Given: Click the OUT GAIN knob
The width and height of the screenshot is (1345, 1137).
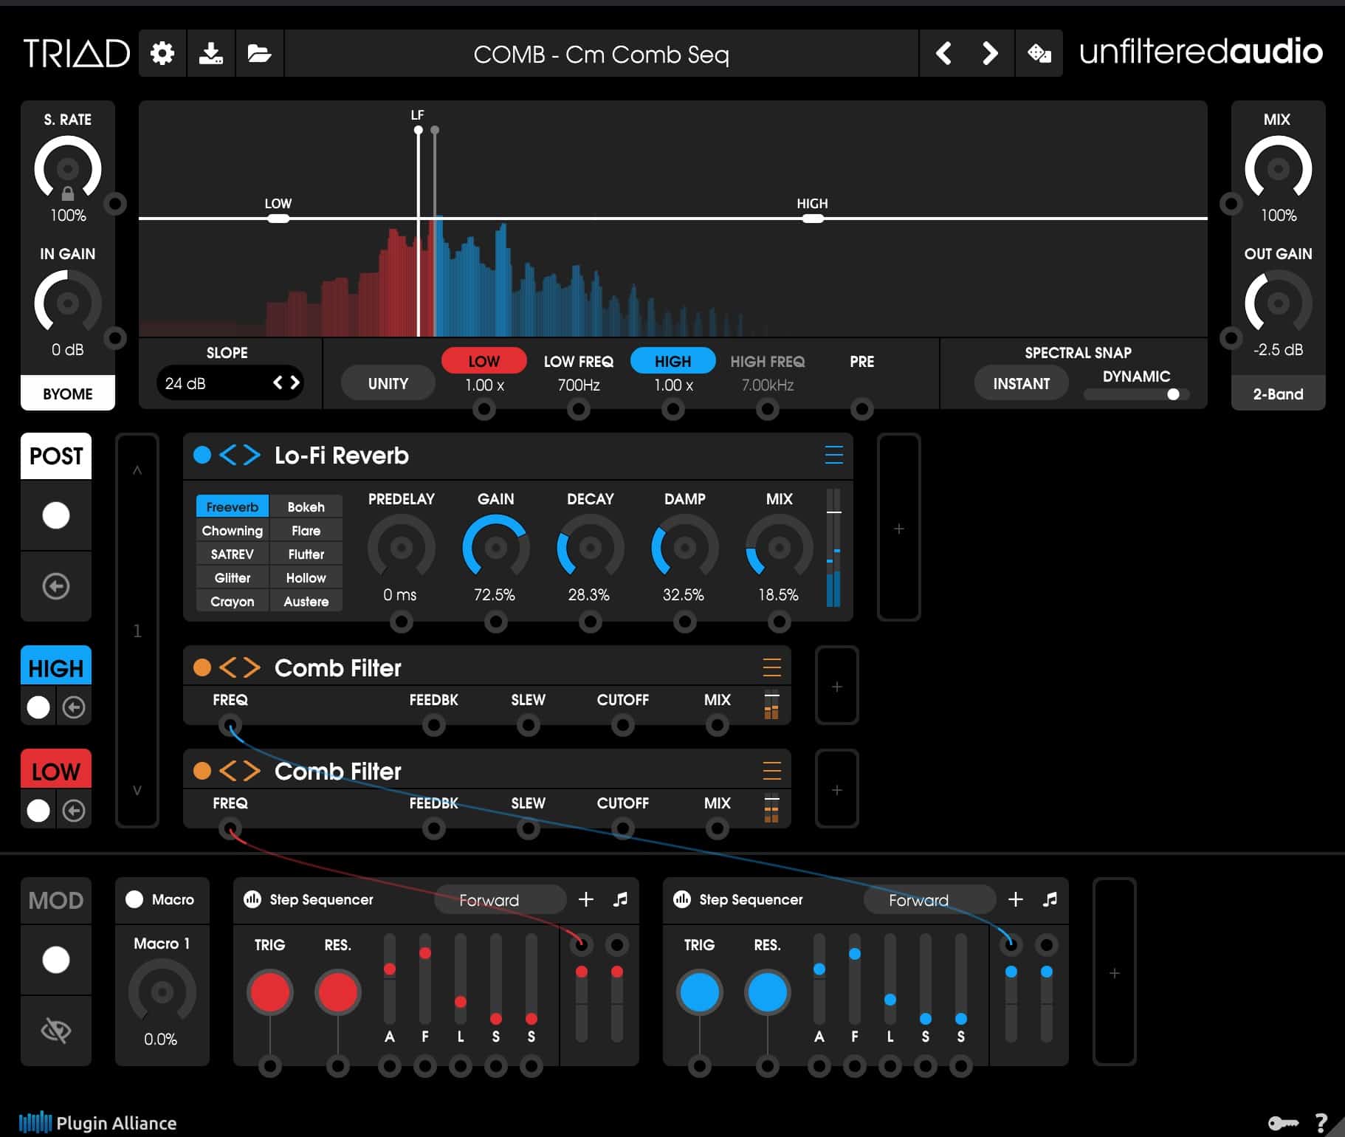Looking at the screenshot, I should click(1278, 303).
